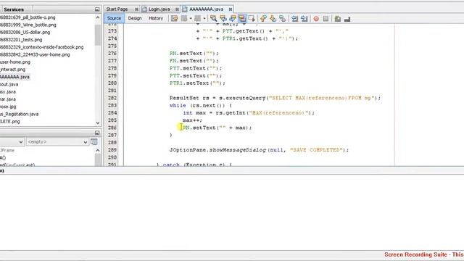This screenshot has width=464, height=261.
Task: Click the while (rs.next()) code line
Action: (201, 105)
